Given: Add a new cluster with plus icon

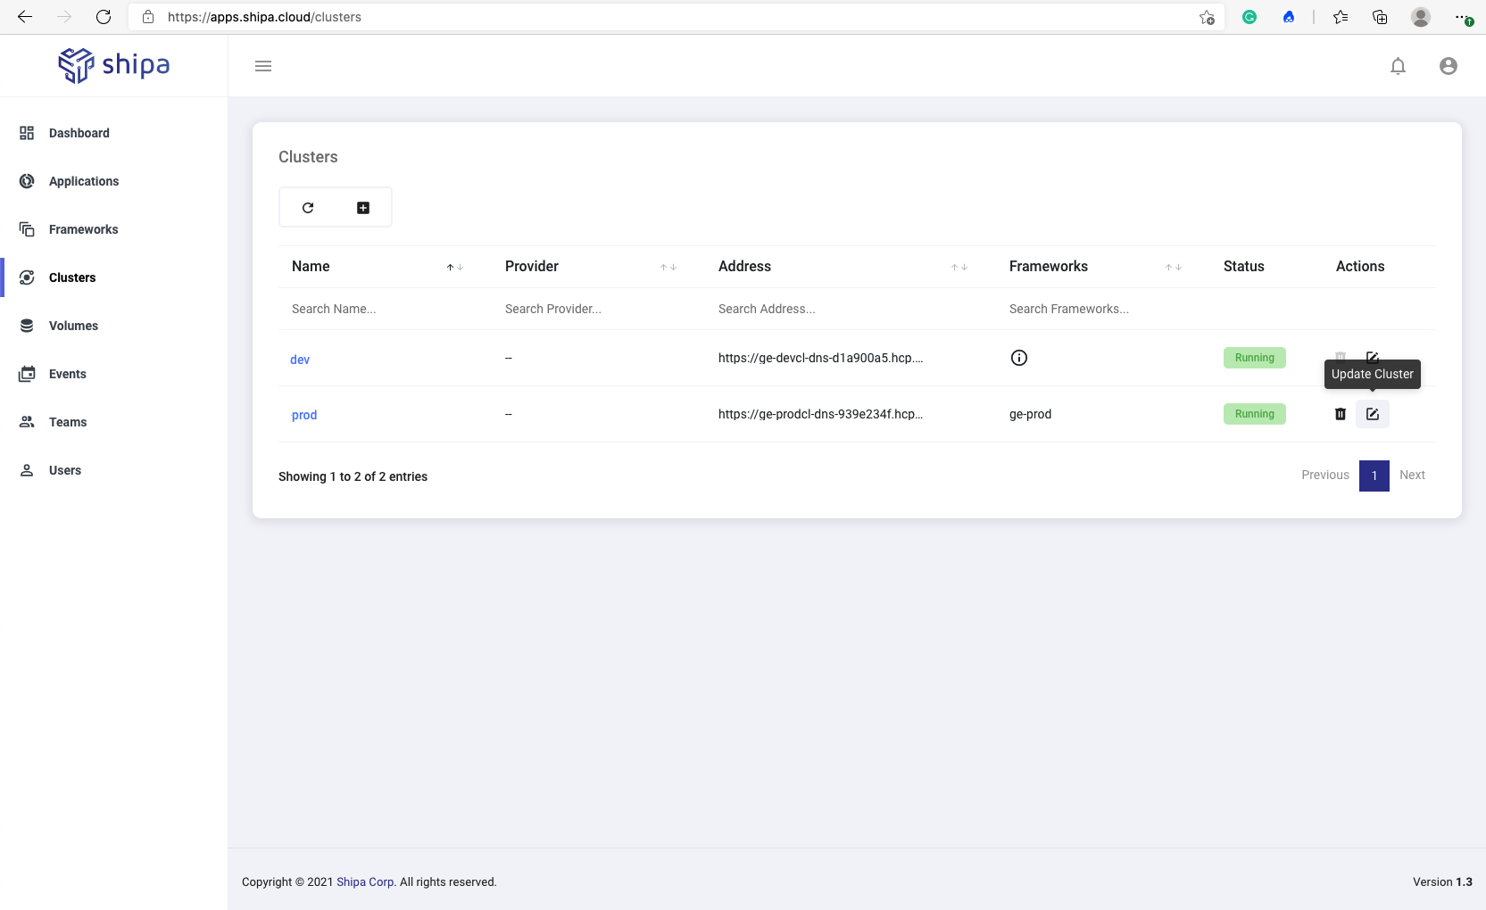Looking at the screenshot, I should pyautogui.click(x=363, y=208).
